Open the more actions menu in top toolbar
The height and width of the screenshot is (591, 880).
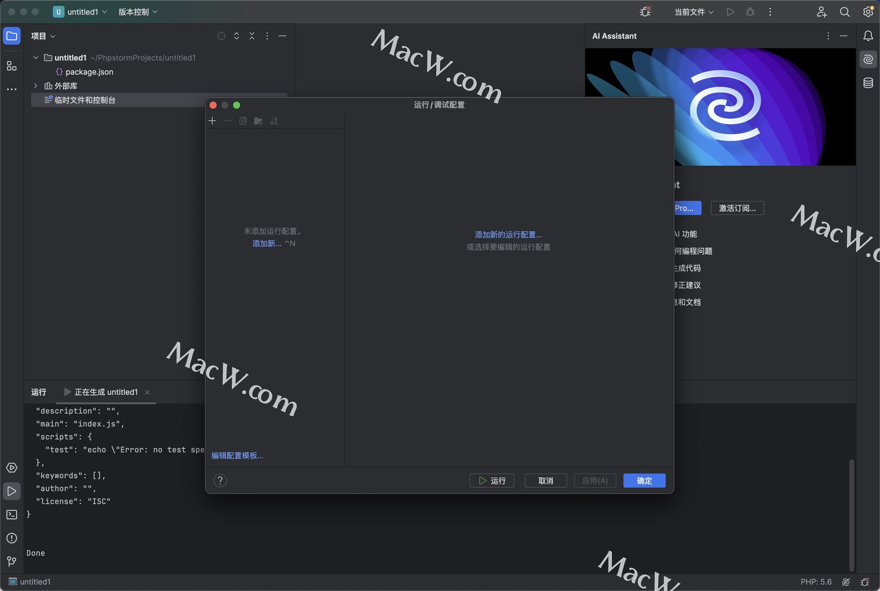[770, 12]
